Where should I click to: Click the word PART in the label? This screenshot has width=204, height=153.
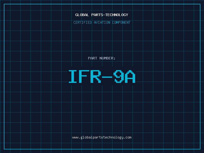[x=92, y=58]
